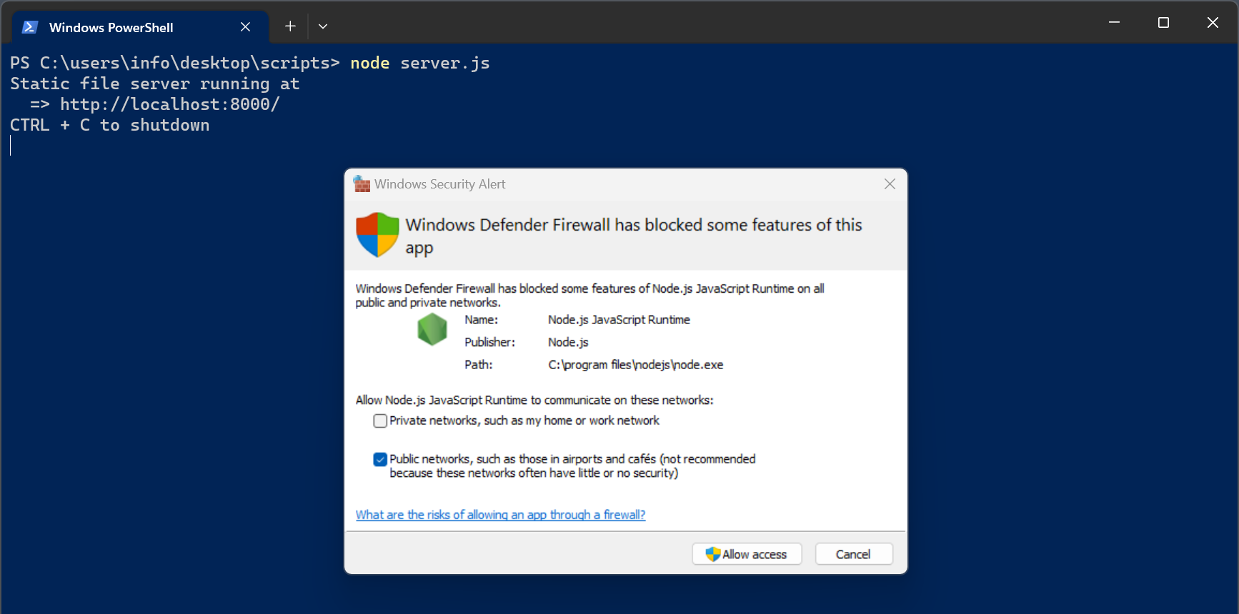Click the 'CTRL + C to shutdown' line
The image size is (1239, 614).
pos(110,125)
